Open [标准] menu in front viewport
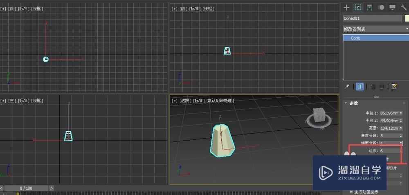The height and width of the screenshot is (195, 409). click(x=195, y=9)
